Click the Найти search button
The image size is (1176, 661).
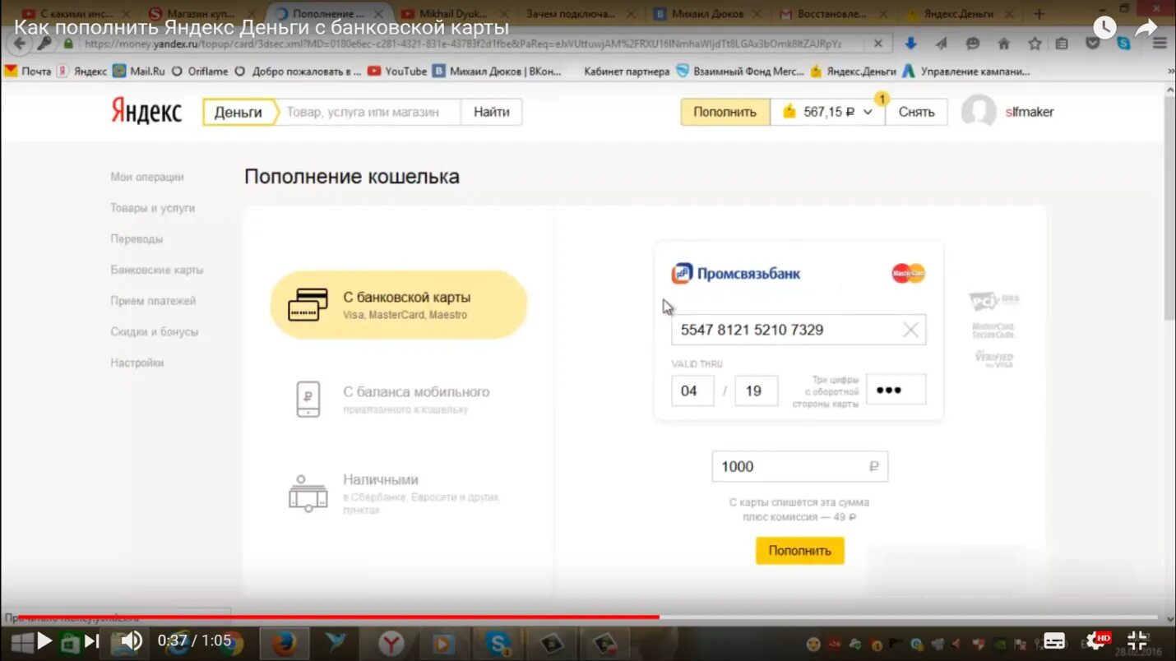491,112
